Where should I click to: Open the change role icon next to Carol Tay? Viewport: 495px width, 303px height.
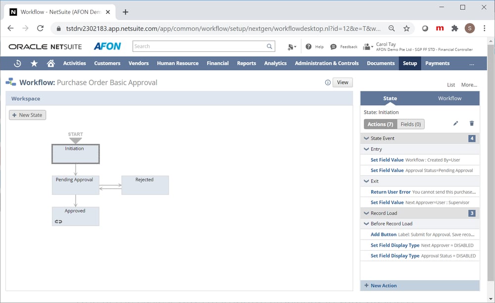[368, 46]
